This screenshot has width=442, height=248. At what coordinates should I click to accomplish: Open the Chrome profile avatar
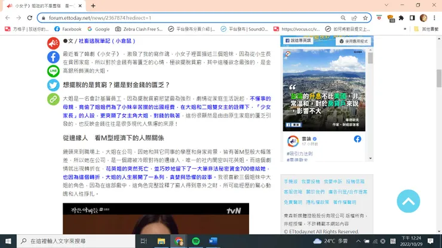[423, 18]
